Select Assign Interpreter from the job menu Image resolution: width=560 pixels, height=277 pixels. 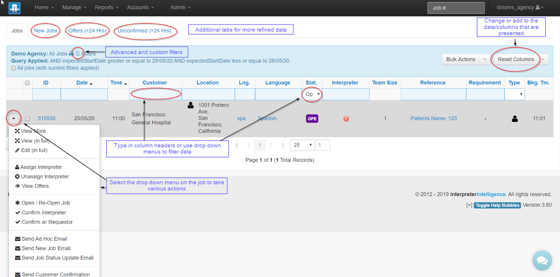pyautogui.click(x=41, y=167)
